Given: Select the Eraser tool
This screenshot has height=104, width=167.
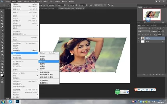Looking at the screenshot, I should [2, 42].
